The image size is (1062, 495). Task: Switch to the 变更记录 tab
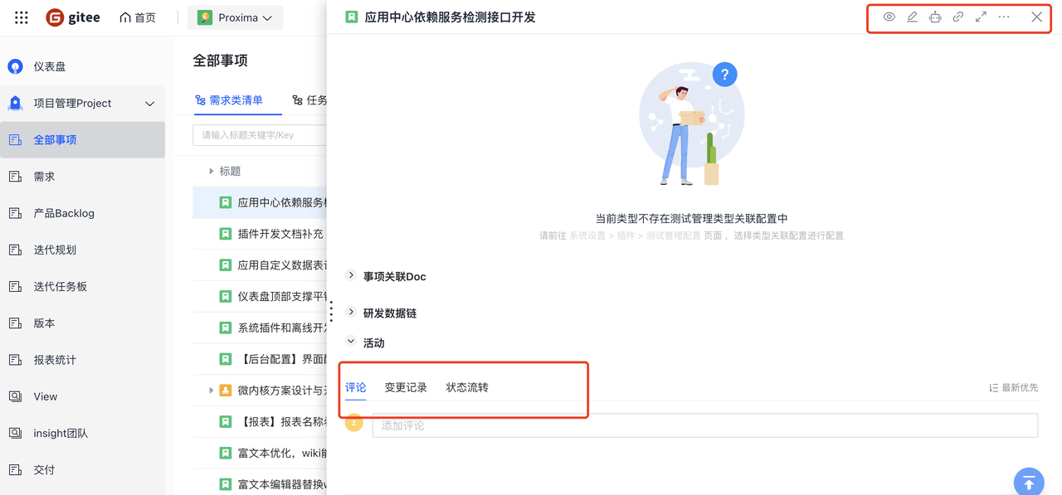coord(406,387)
